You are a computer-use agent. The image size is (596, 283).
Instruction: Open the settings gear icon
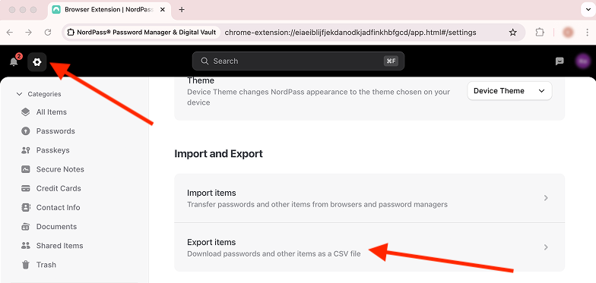36,62
